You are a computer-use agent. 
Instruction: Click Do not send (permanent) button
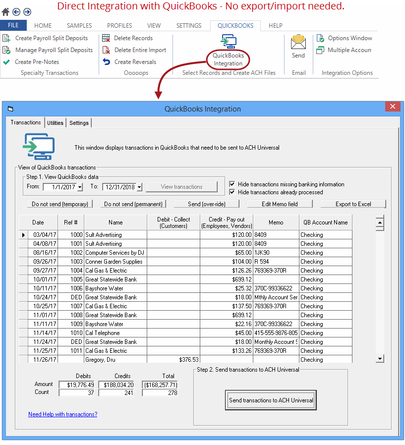click(133, 204)
